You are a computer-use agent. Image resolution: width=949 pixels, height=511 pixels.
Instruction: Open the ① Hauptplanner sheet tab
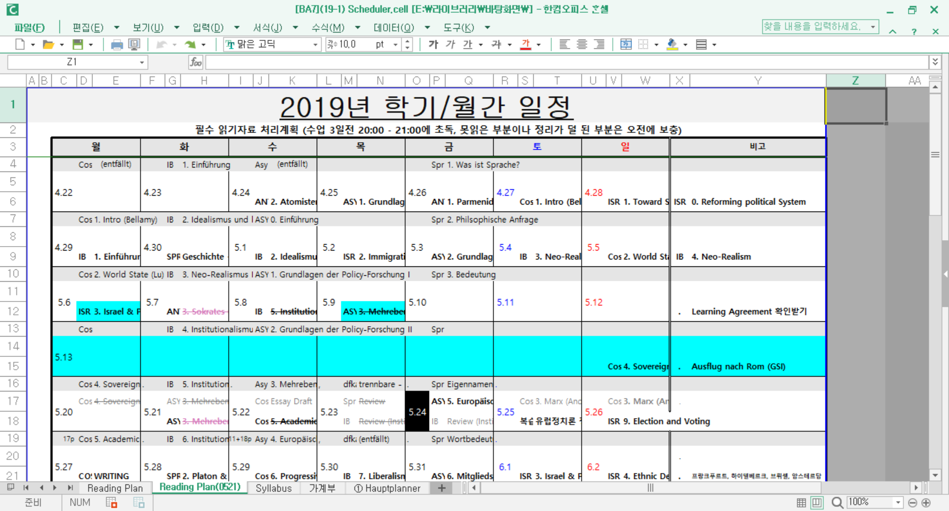click(x=388, y=488)
